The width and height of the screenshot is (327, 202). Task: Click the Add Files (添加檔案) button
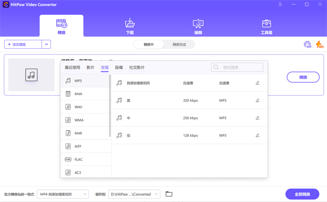pyautogui.click(x=23, y=44)
